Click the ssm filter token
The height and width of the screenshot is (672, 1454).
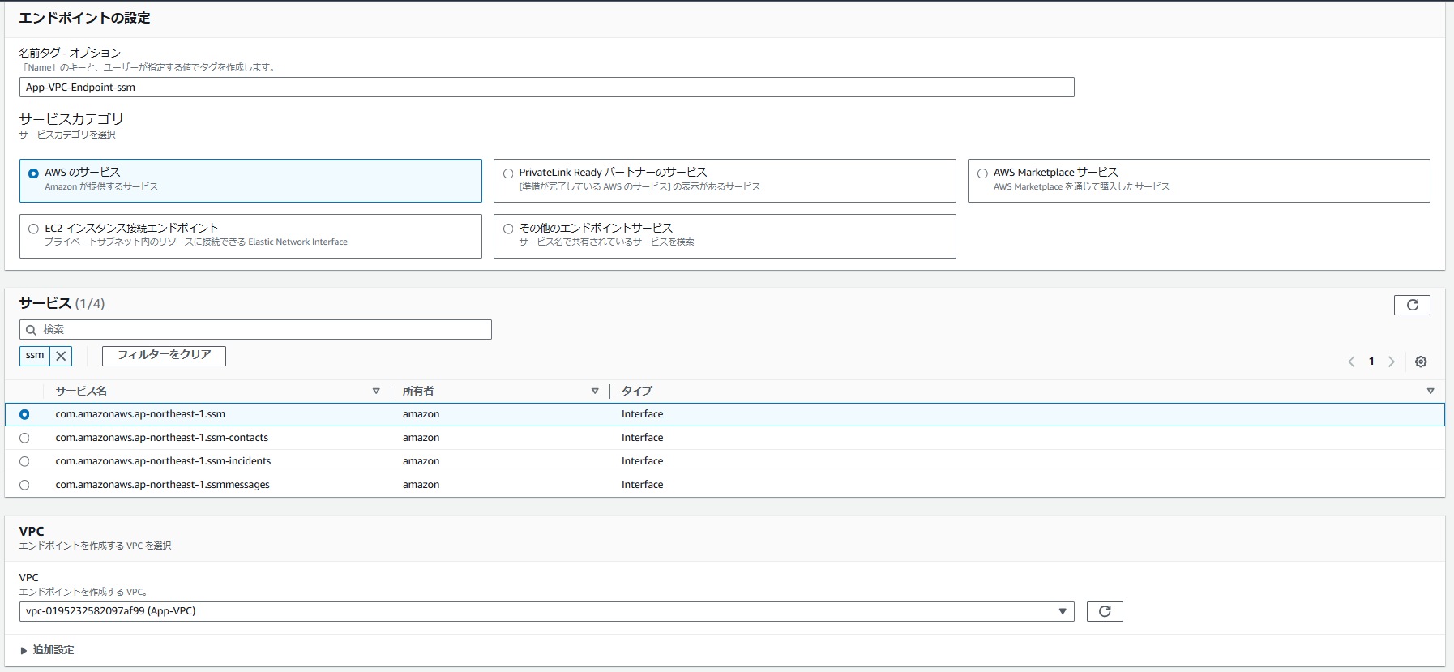tap(35, 356)
